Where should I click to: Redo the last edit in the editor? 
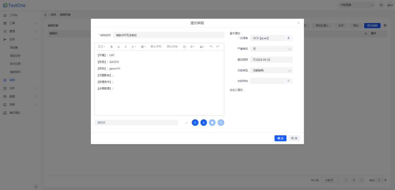pos(218,47)
